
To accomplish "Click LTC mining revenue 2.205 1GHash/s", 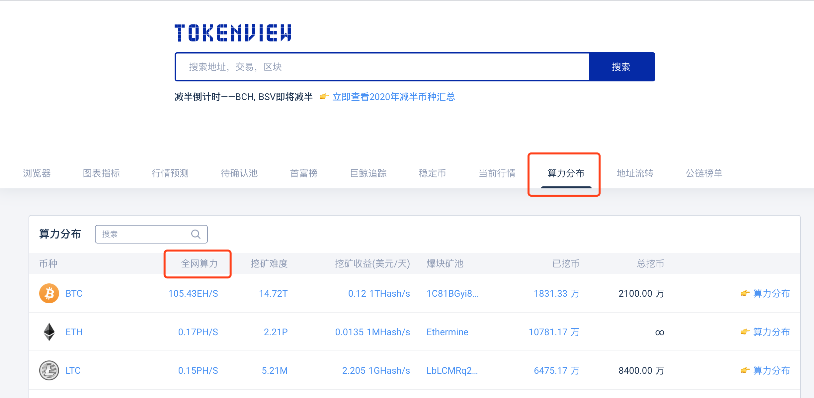I will (x=376, y=370).
